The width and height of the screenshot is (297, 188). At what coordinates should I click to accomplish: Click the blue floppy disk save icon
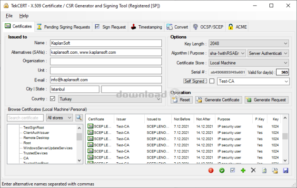tap(286, 170)
